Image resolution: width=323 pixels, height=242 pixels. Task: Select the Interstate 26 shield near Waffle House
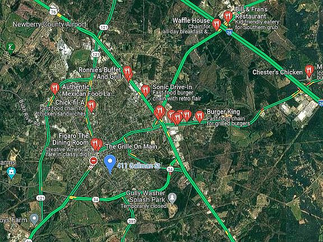229,31
